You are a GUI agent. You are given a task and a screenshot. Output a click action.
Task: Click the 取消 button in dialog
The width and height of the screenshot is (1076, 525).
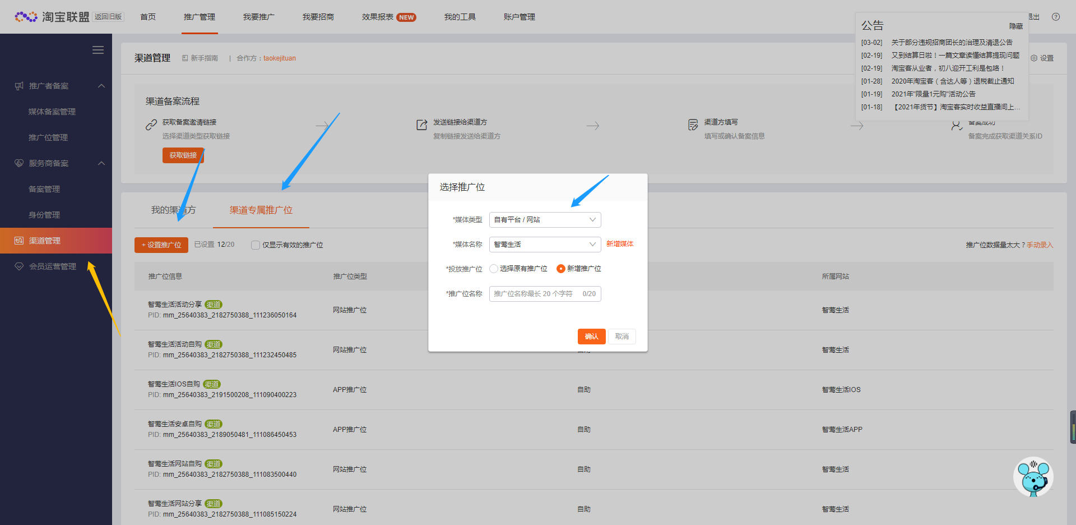622,337
